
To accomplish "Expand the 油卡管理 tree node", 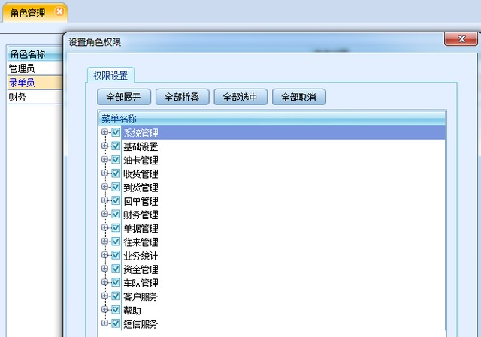I will click(x=105, y=159).
